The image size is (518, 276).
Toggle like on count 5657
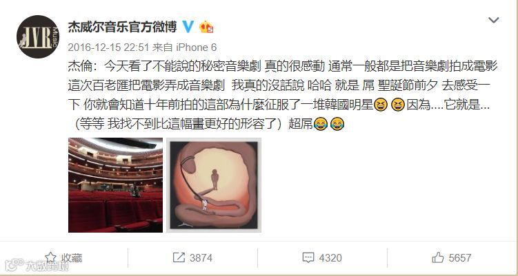[460, 257]
